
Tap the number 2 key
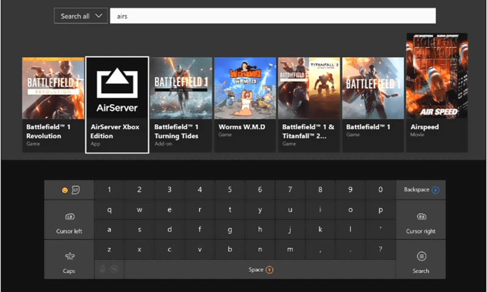point(139,190)
